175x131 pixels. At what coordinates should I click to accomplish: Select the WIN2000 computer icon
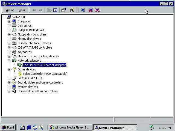(9, 17)
